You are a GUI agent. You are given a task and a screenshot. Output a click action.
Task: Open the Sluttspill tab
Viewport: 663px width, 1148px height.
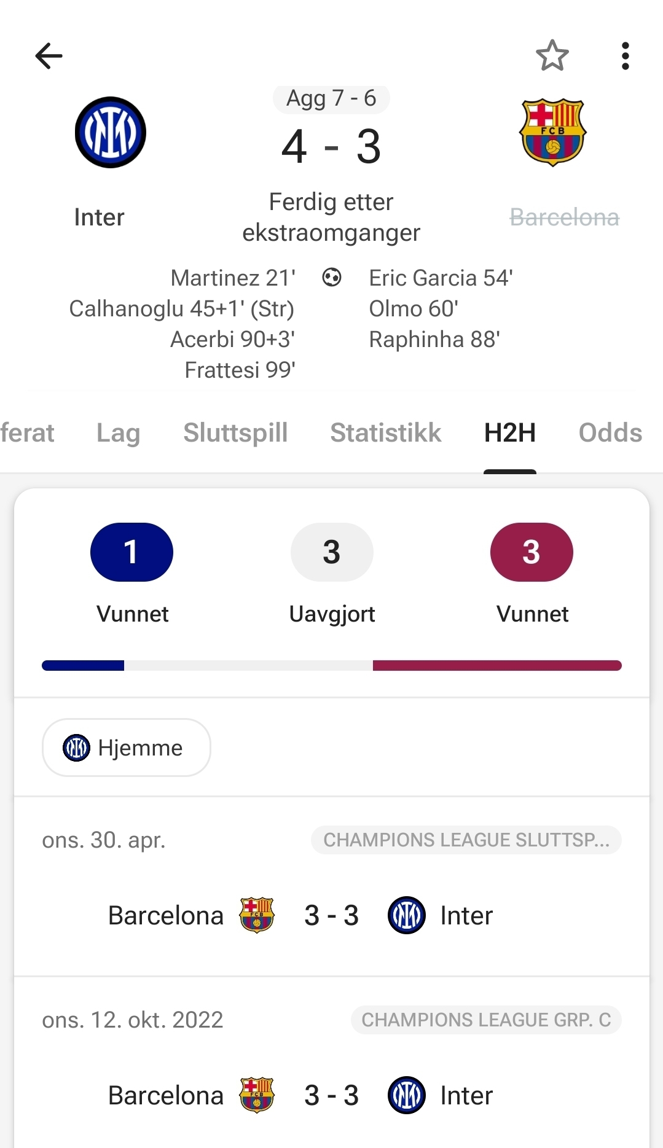coord(235,433)
